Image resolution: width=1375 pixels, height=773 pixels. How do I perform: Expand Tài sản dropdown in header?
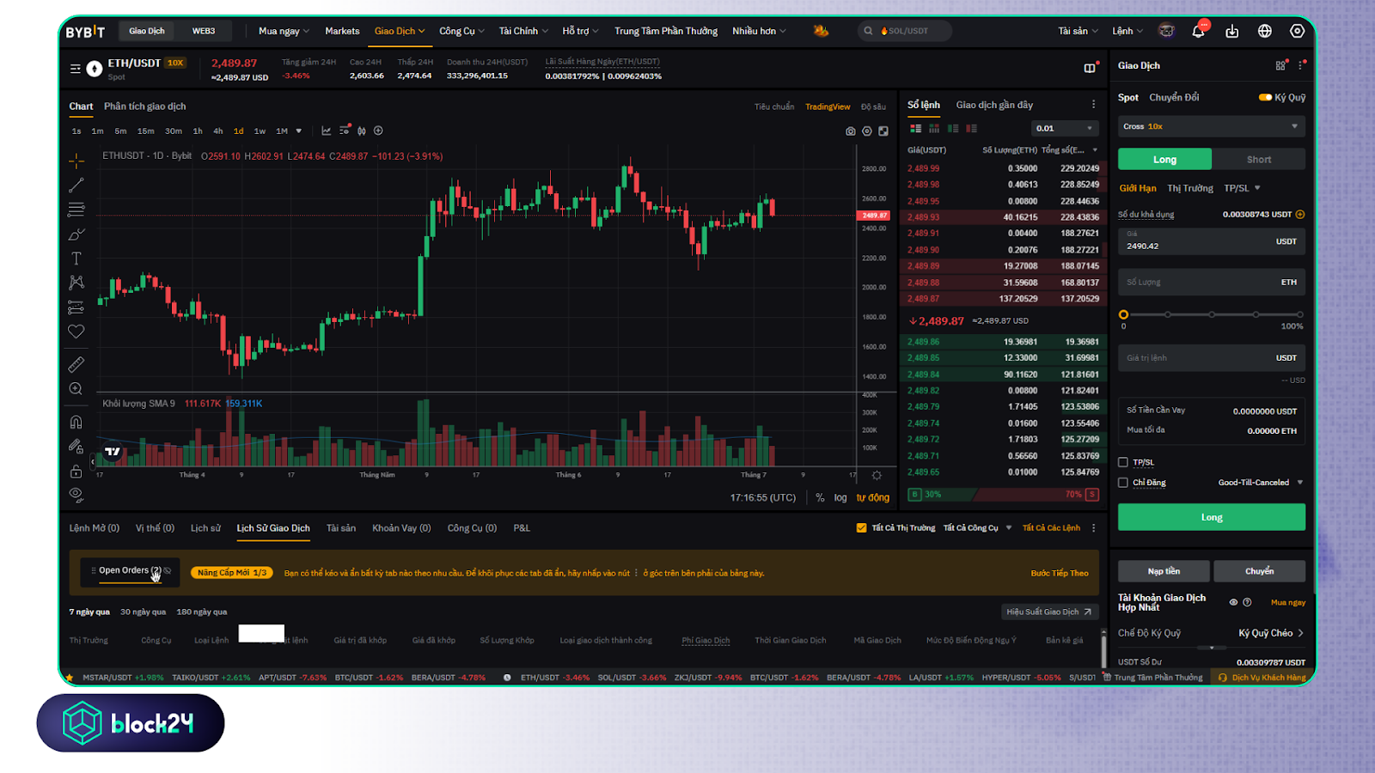point(1078,31)
